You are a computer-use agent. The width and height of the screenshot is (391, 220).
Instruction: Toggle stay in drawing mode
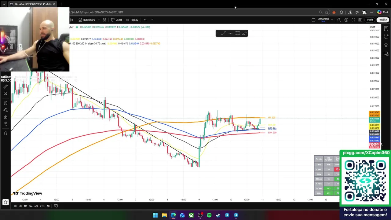5,110
